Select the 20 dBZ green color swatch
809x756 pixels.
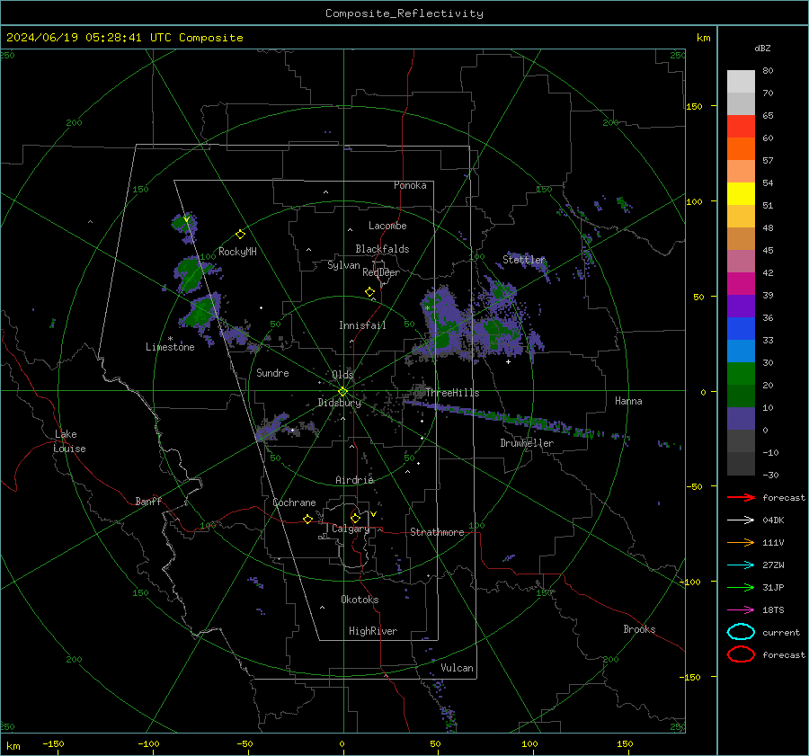click(x=741, y=374)
